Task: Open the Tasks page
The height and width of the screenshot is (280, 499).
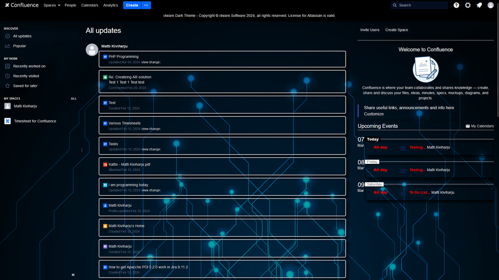Action: tap(113, 144)
